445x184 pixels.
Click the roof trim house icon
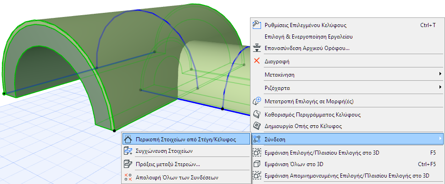128,139
